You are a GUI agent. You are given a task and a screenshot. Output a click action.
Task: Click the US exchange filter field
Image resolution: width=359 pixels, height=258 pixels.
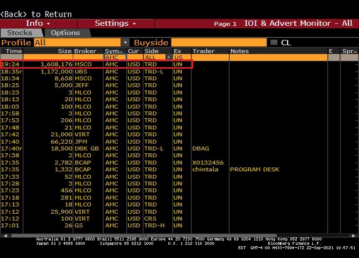pyautogui.click(x=182, y=57)
